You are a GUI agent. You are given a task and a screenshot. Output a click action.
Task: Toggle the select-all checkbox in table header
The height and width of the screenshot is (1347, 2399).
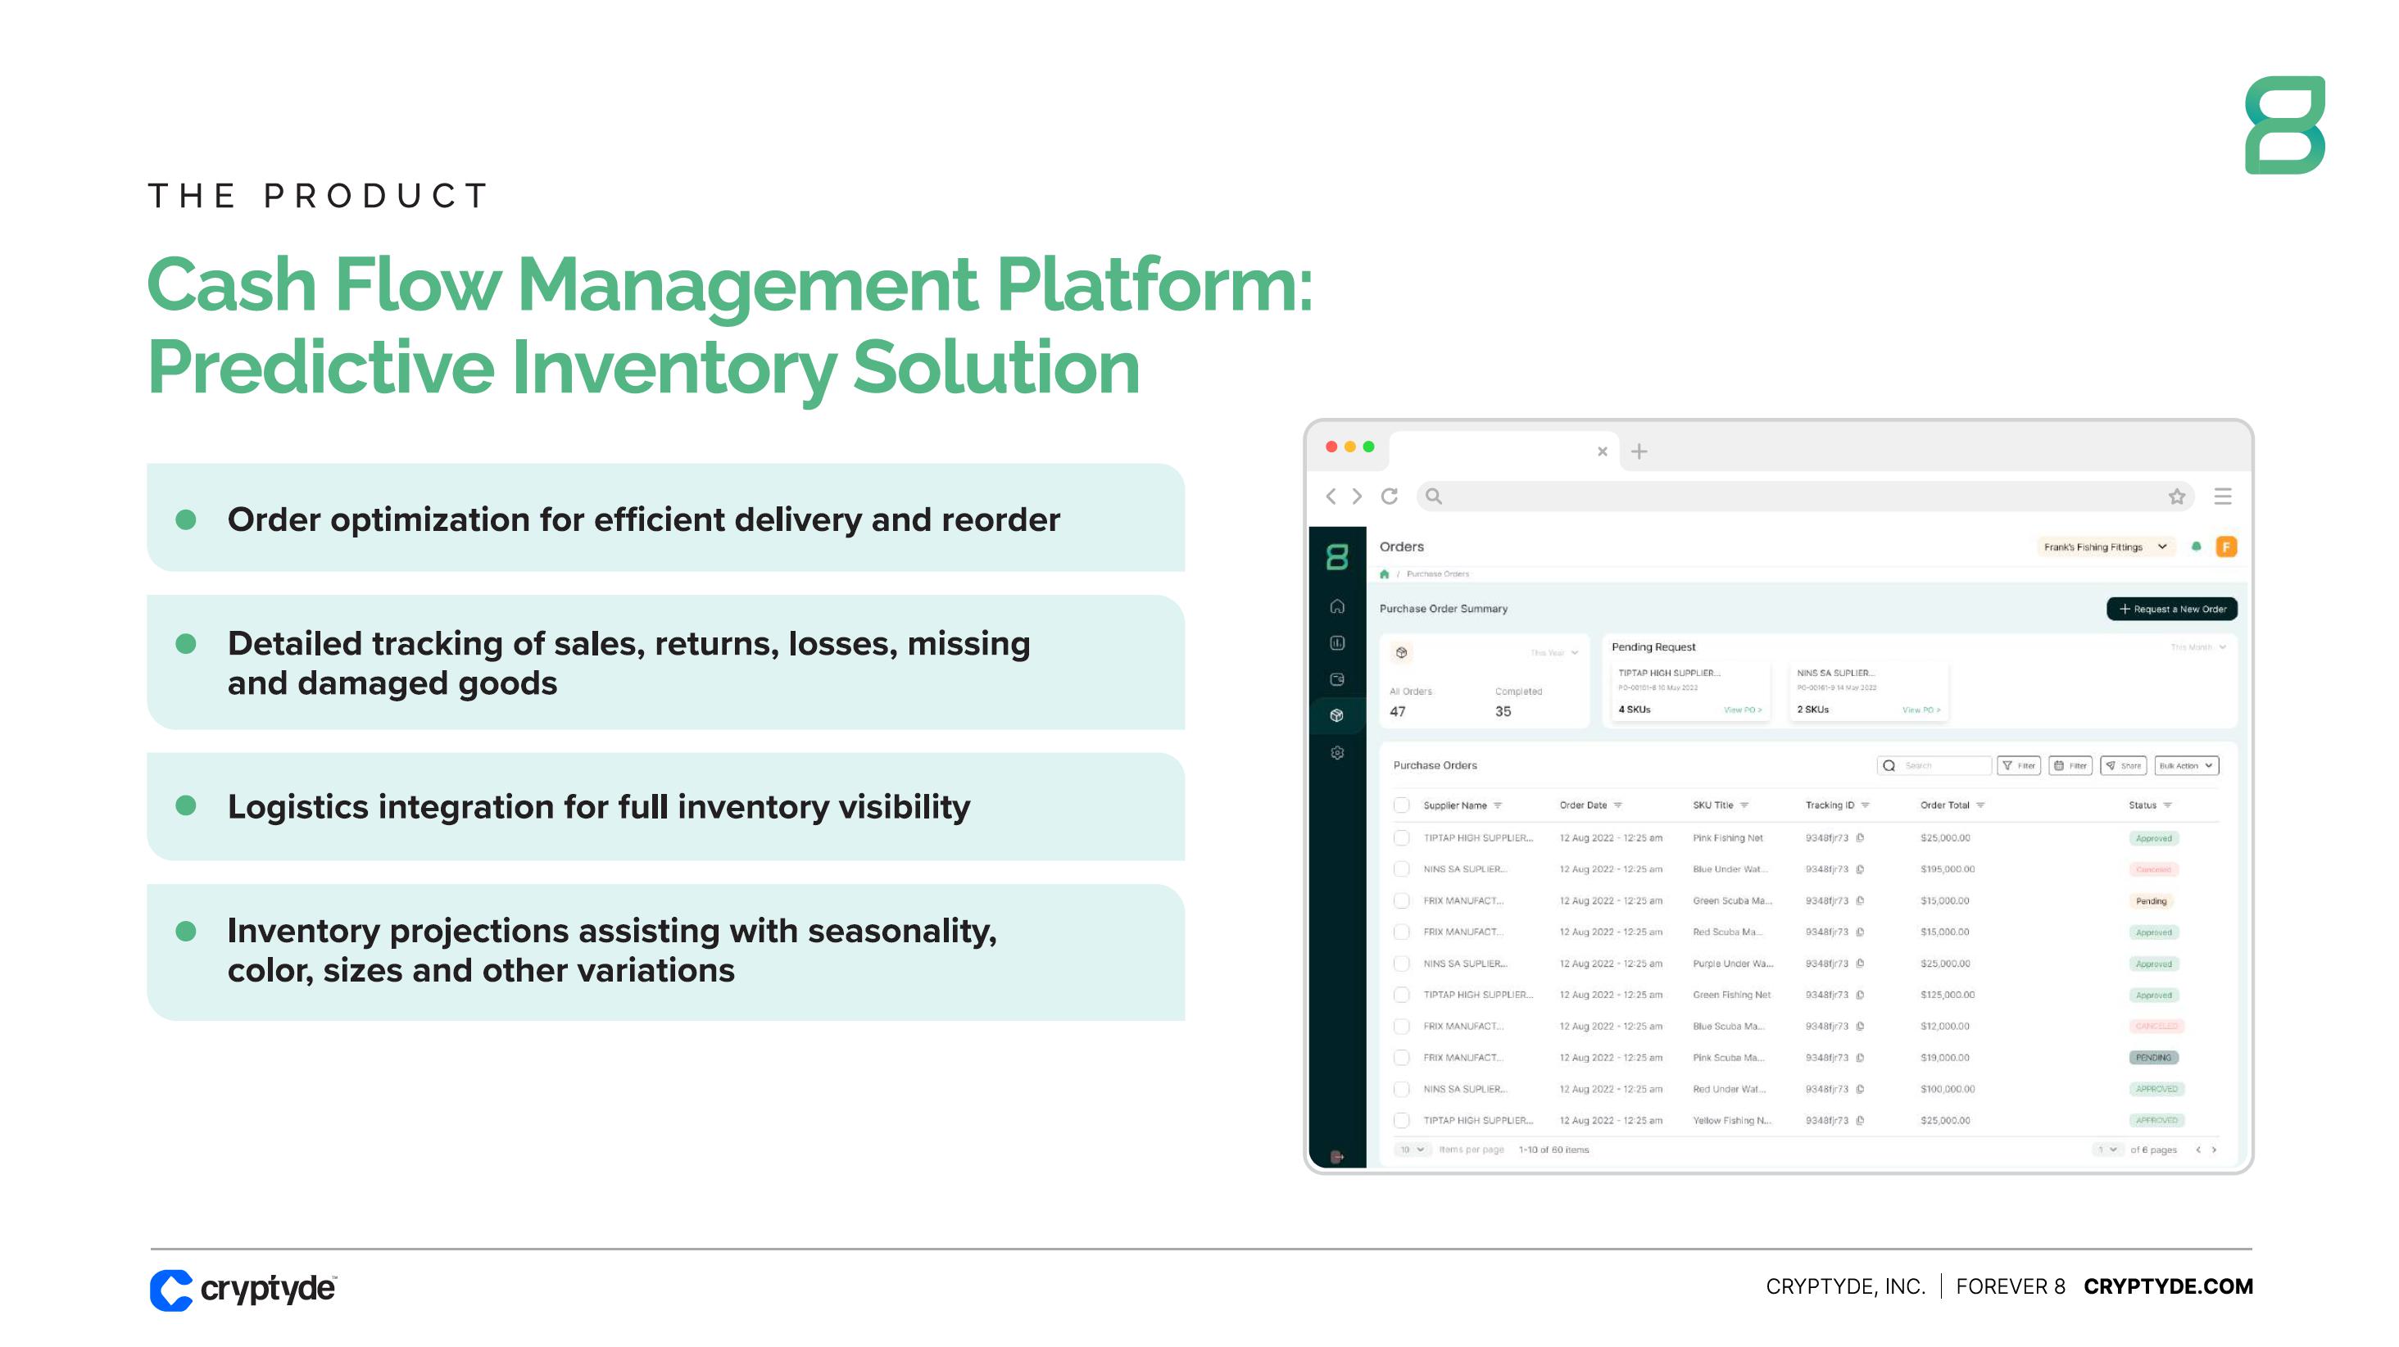click(1401, 805)
